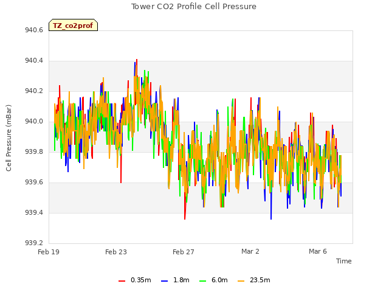Click the Cell Pressure (mBar) axis label
Viewport: 389px width, 292px height.
tap(9, 138)
